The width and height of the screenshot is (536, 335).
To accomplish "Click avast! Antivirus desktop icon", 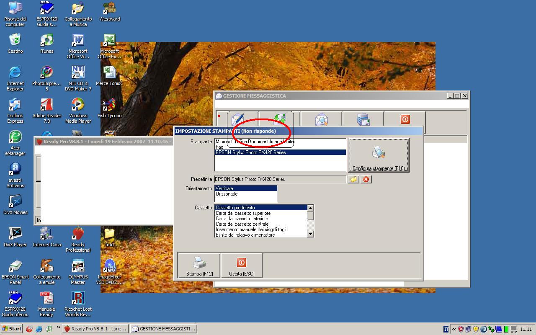I will click(15, 175).
